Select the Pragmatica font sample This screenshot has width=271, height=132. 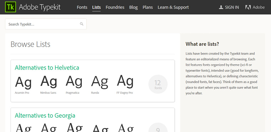[74, 82]
